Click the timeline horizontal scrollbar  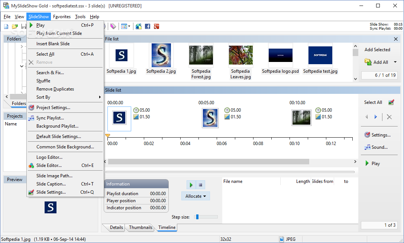209,161
